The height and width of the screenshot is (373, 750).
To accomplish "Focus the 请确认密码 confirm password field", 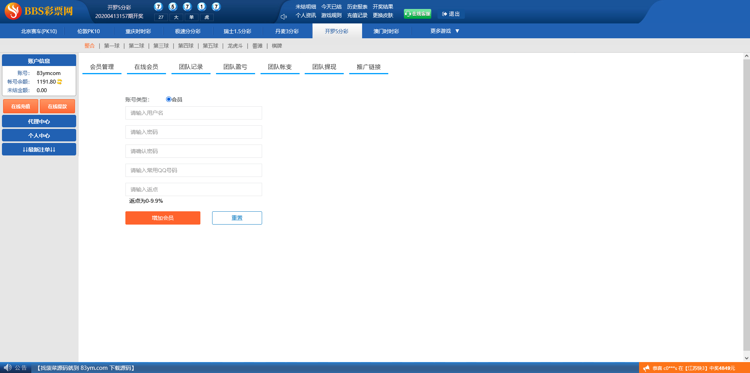I will pos(194,151).
